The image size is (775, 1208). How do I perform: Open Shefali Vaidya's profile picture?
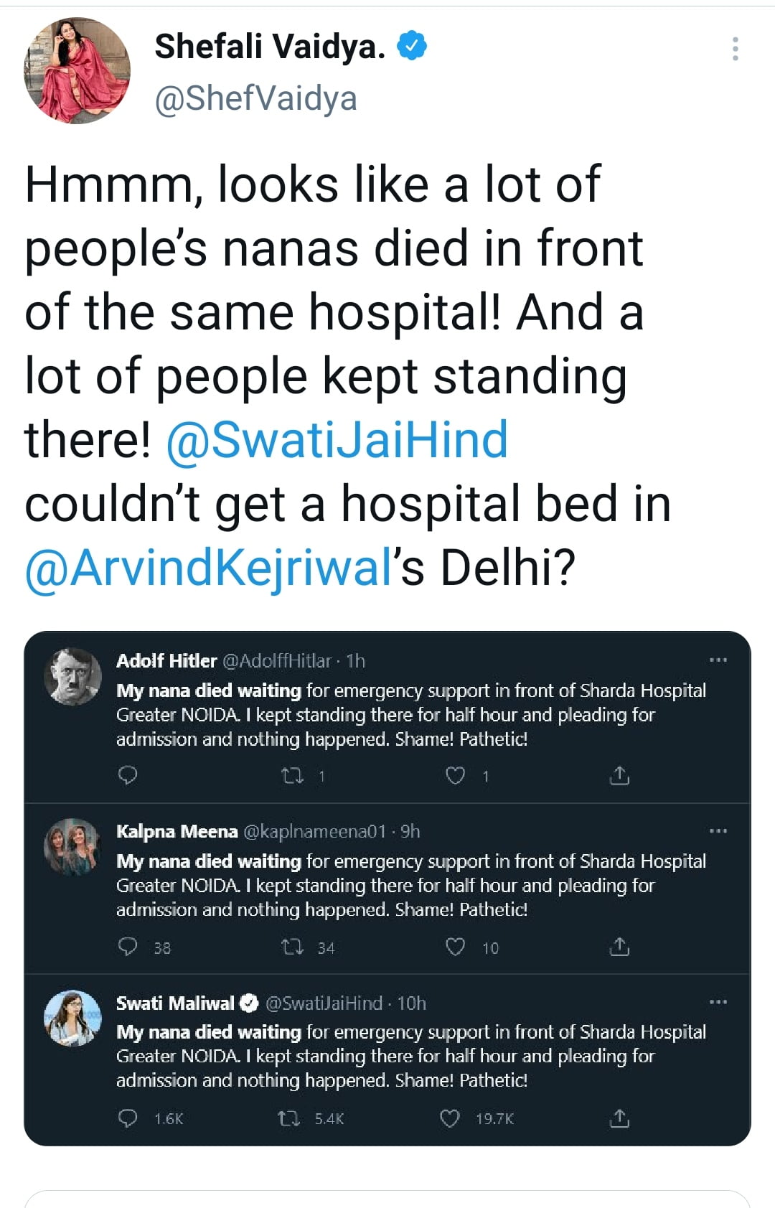[x=77, y=71]
